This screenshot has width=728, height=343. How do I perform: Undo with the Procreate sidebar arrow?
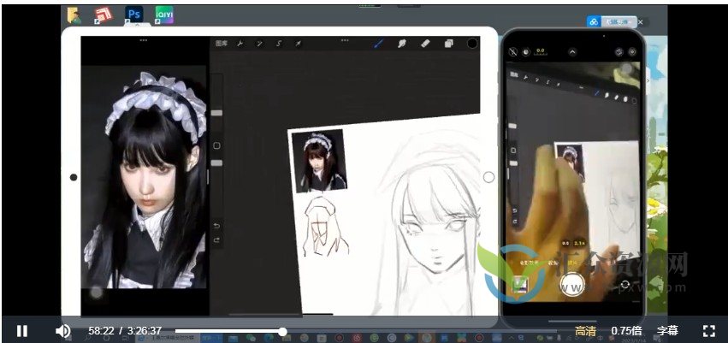tap(216, 226)
